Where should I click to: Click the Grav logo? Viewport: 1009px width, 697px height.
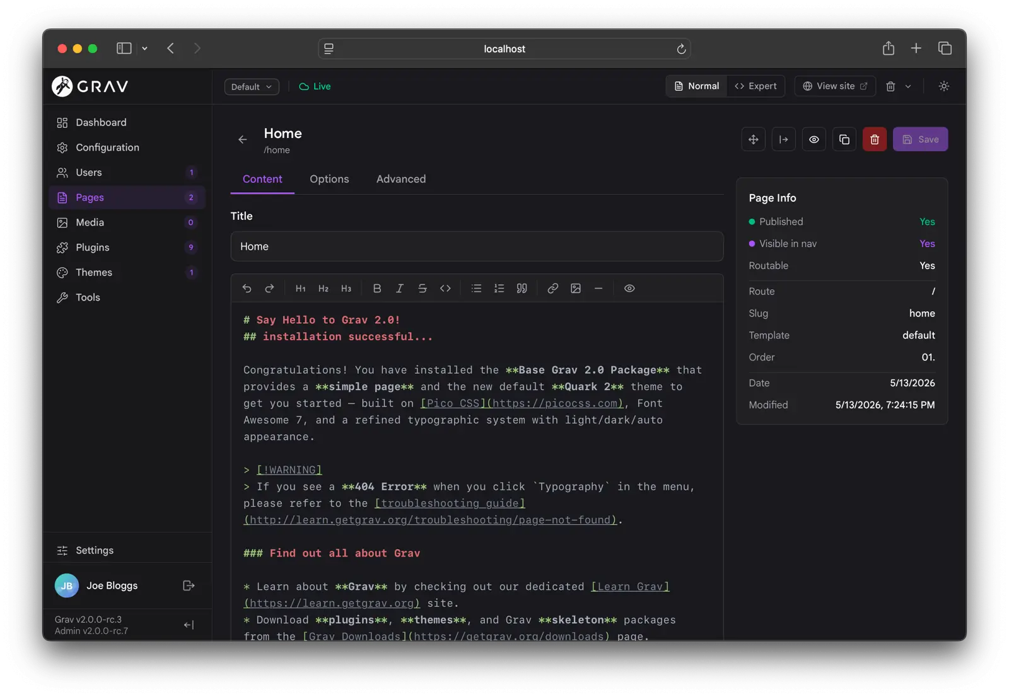[90, 86]
